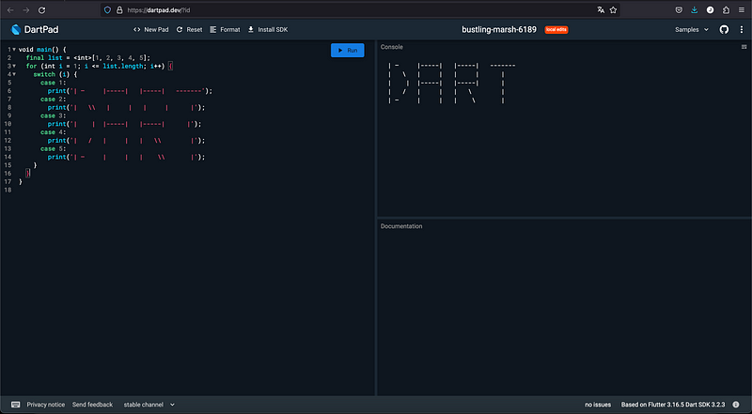The height and width of the screenshot is (414, 752).
Task: Reload the browser page
Action: click(x=41, y=10)
